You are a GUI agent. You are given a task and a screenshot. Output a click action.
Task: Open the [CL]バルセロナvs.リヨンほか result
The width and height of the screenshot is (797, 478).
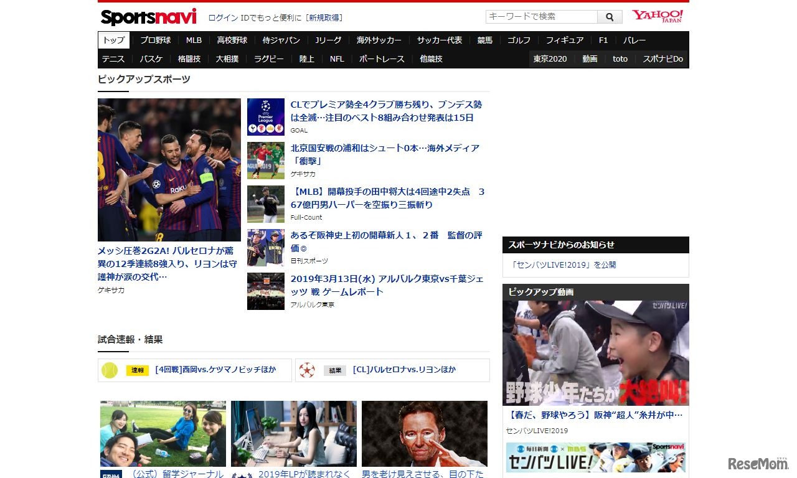[404, 370]
